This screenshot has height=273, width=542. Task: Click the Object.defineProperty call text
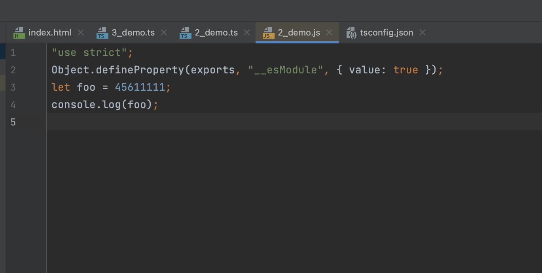coord(118,70)
